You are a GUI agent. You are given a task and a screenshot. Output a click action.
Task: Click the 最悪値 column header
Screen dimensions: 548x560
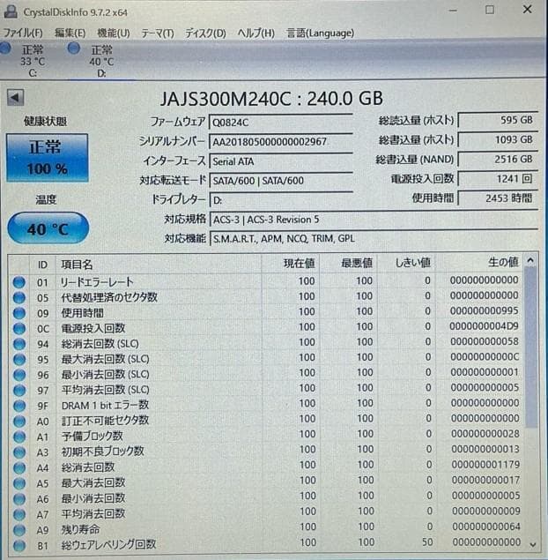pyautogui.click(x=348, y=265)
